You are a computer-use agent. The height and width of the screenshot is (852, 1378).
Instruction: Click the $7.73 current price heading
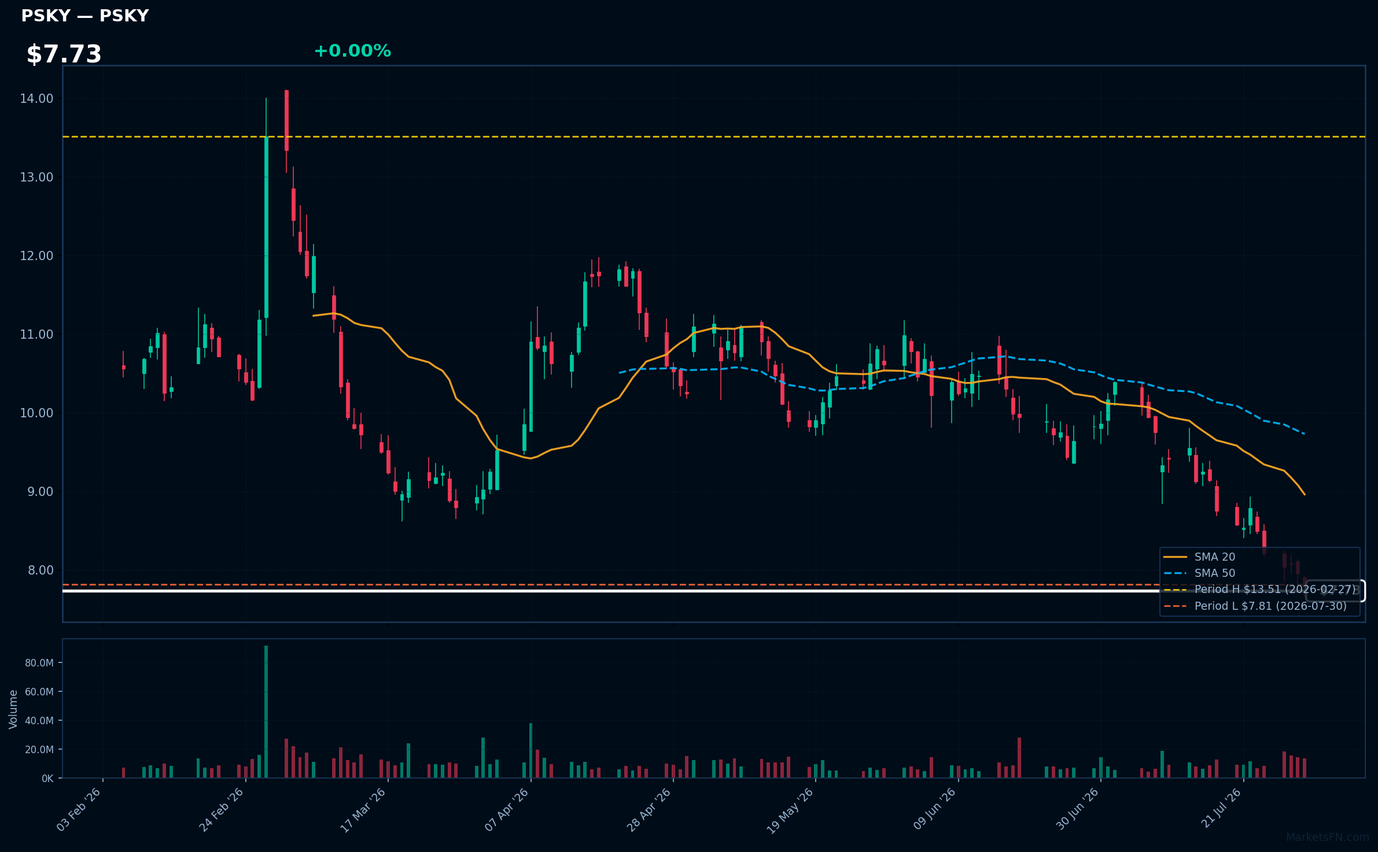click(64, 54)
